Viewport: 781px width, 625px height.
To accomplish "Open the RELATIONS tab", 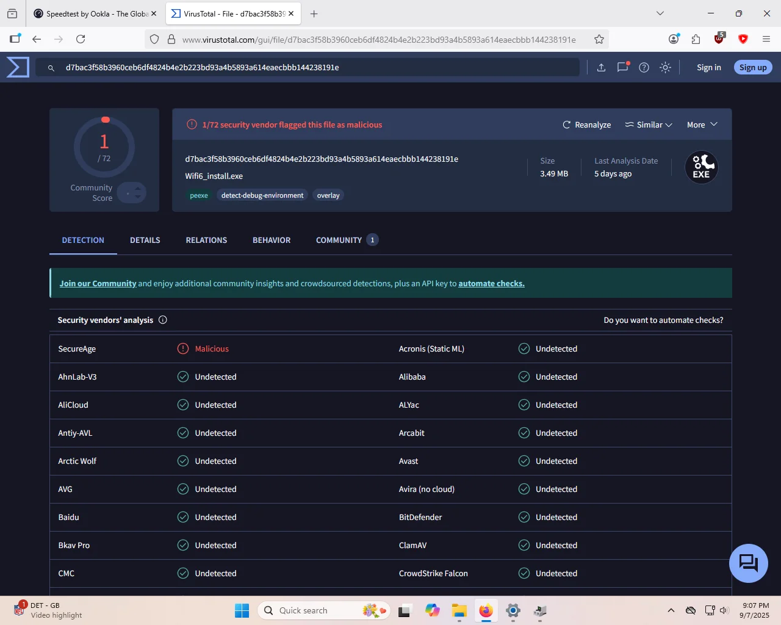I will pos(206,240).
